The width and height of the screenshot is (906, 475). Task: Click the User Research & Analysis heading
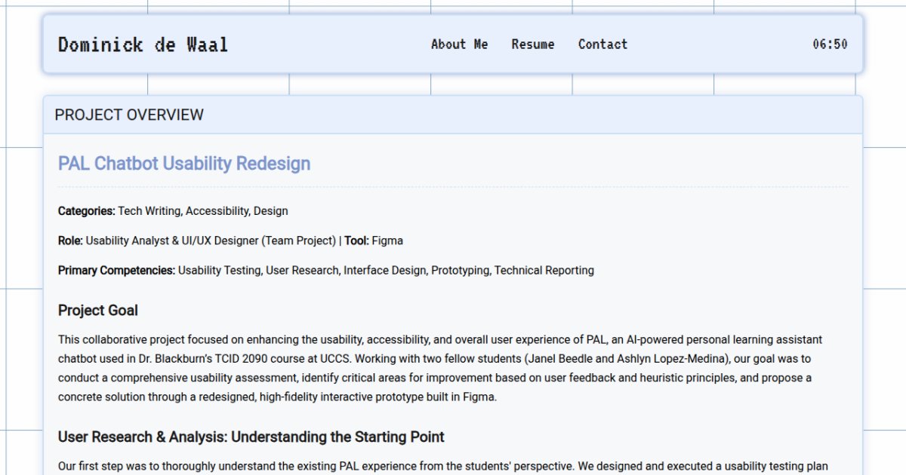click(x=251, y=437)
